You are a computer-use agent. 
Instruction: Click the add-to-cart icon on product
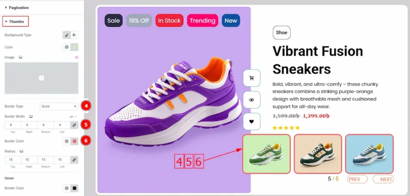coord(251,78)
